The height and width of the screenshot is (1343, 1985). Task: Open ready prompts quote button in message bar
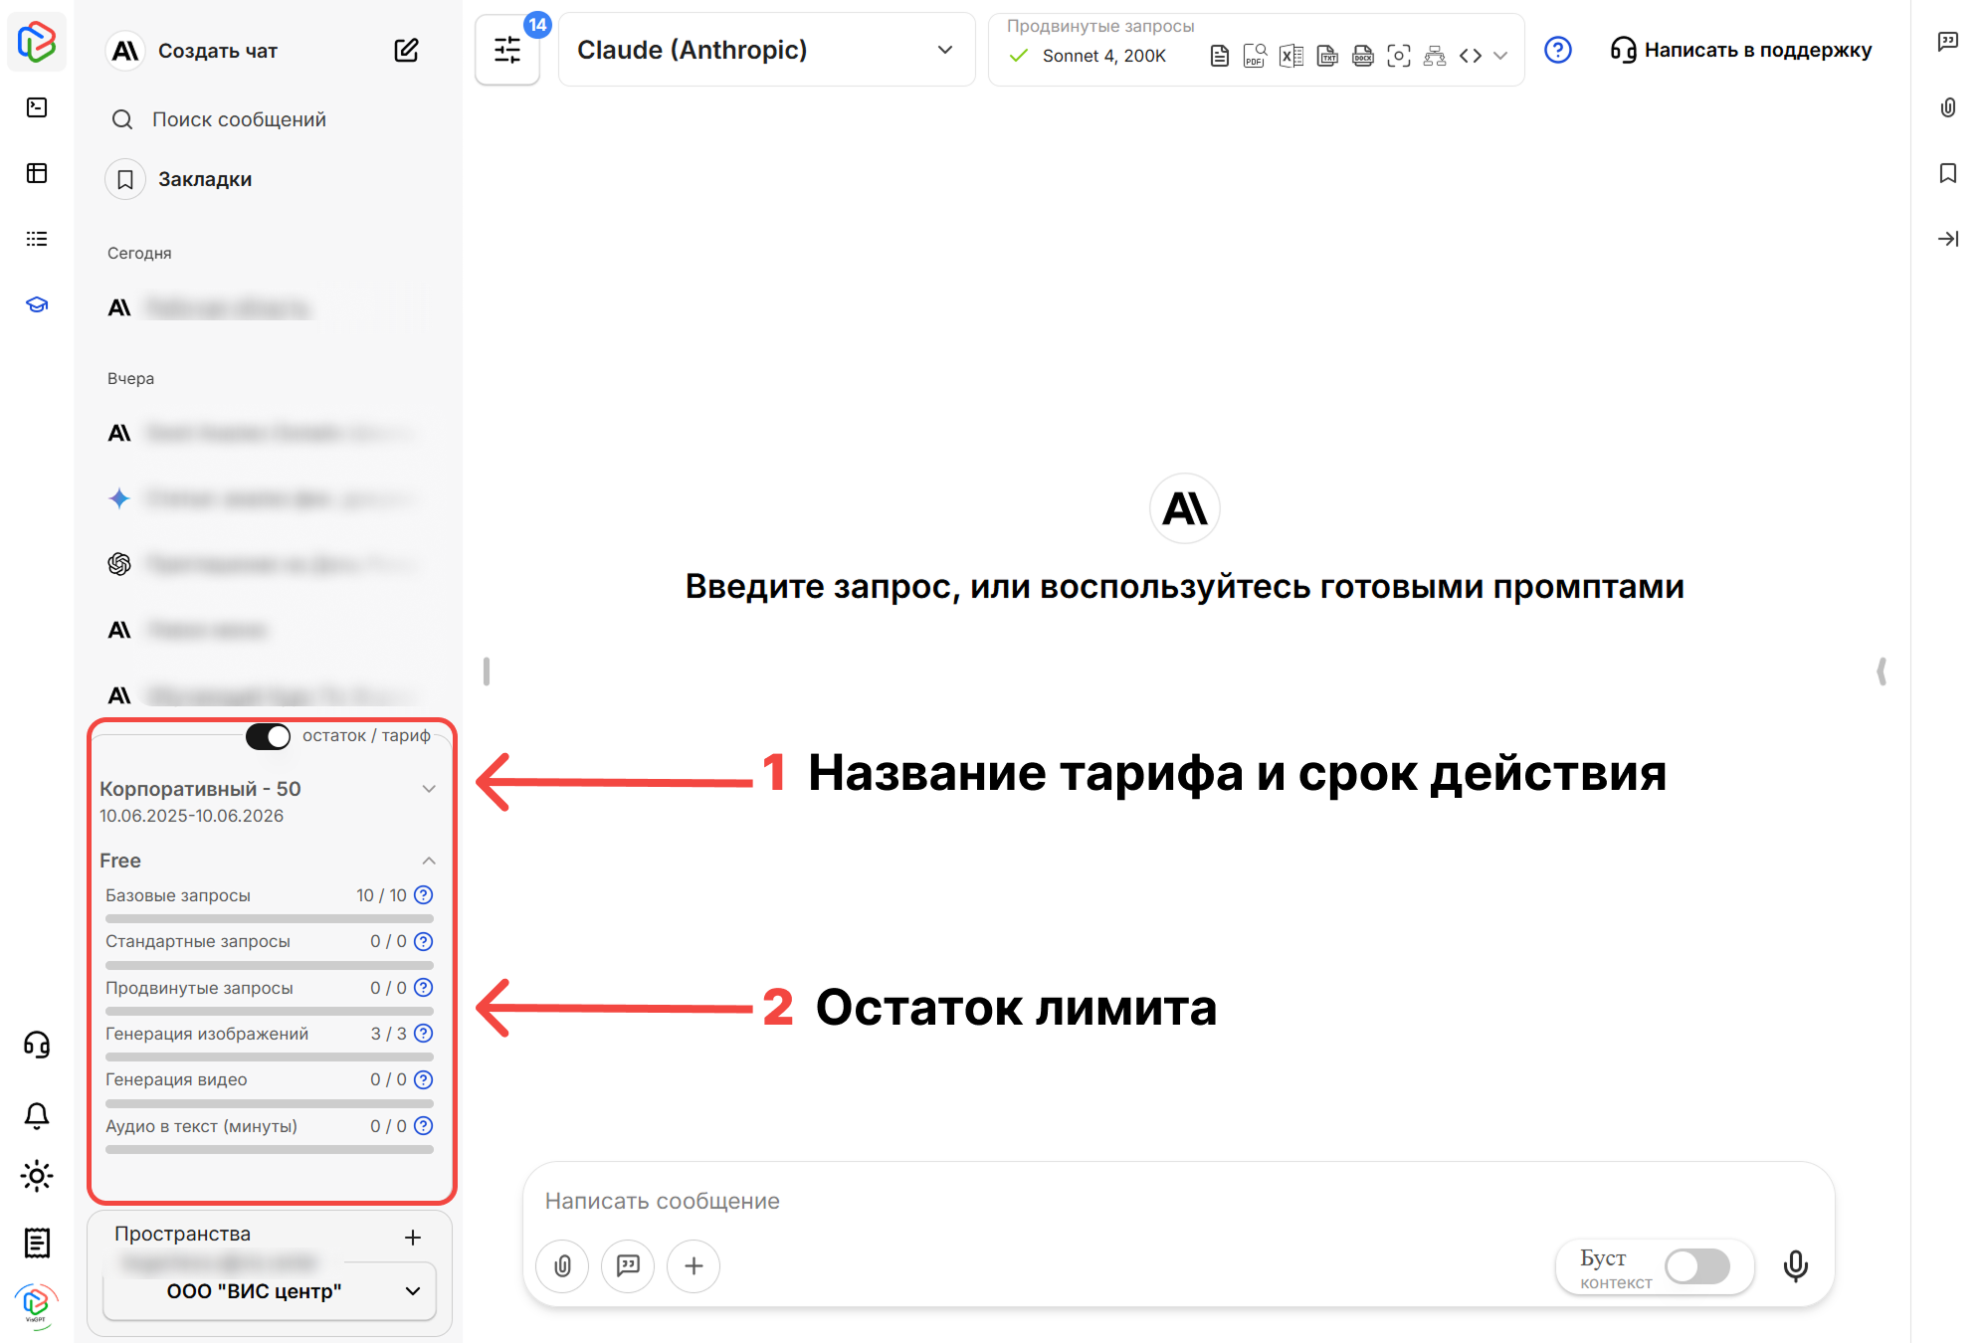[628, 1265]
